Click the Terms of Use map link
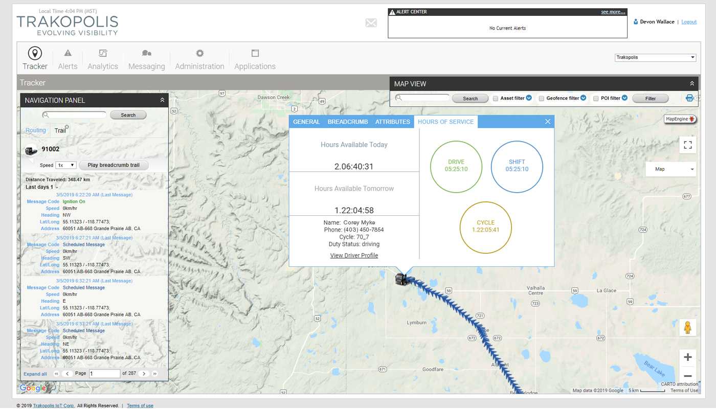716x409 pixels. (x=684, y=391)
